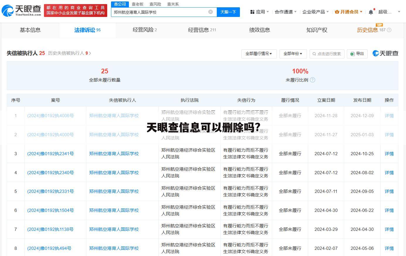Viewport: 406px width, 256px height.
Task: Open the 绩效信息 tab
Action: pos(260,30)
